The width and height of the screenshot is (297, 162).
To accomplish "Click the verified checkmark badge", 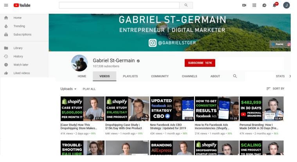I will 138,61.
